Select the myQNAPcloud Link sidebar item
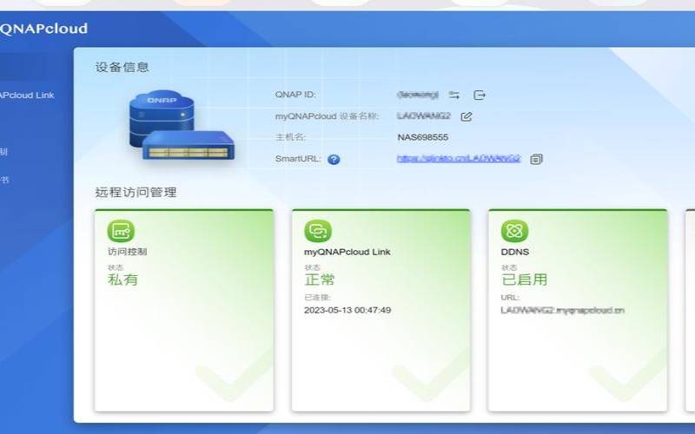The image size is (695, 434). click(x=27, y=95)
